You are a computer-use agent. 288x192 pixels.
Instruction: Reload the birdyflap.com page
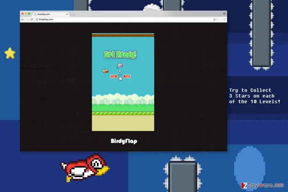[32, 20]
